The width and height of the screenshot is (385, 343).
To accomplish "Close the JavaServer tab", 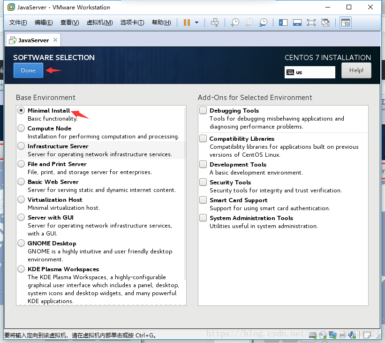I will tap(55, 40).
